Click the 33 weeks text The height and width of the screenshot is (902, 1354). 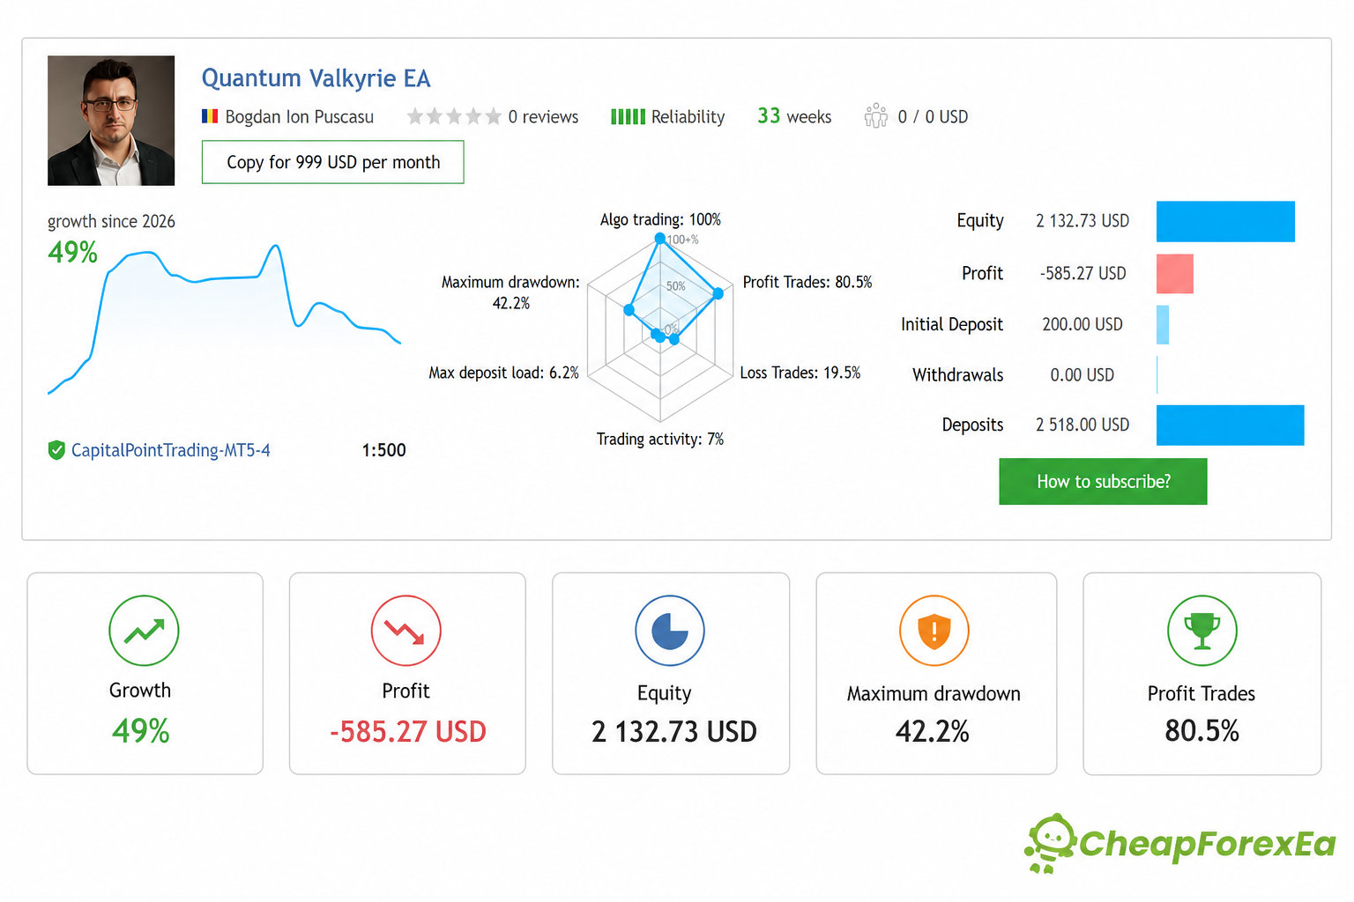point(794,116)
